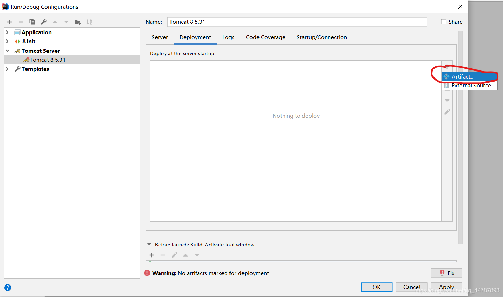Expand the Application node
Image resolution: width=503 pixels, height=297 pixels.
coord(7,32)
